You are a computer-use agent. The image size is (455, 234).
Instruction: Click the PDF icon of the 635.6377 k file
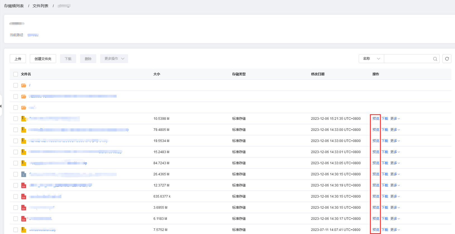(x=24, y=196)
